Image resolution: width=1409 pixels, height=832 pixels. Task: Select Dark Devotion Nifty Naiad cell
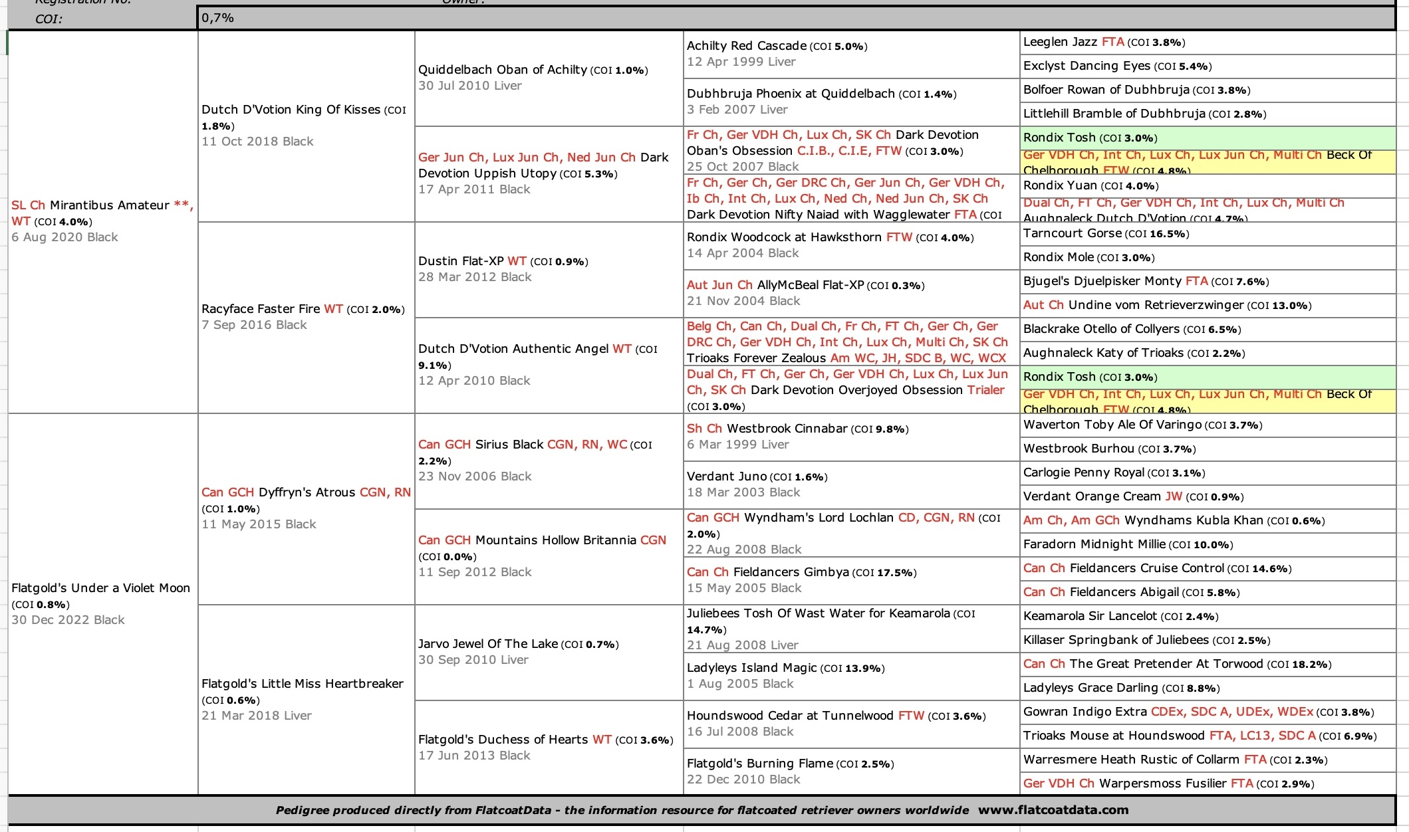tap(852, 198)
